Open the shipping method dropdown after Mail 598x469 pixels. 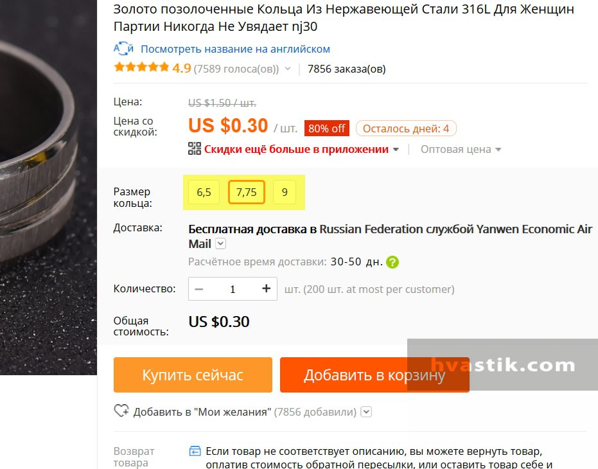click(221, 243)
